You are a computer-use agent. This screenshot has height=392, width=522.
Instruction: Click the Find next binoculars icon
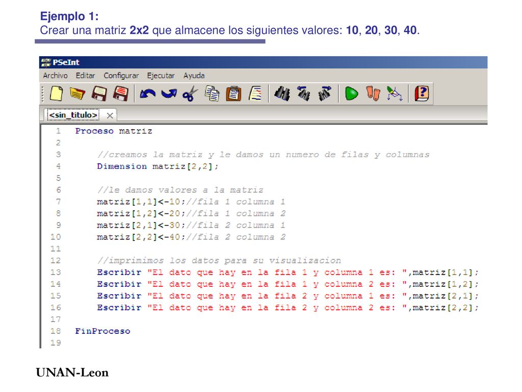(325, 94)
